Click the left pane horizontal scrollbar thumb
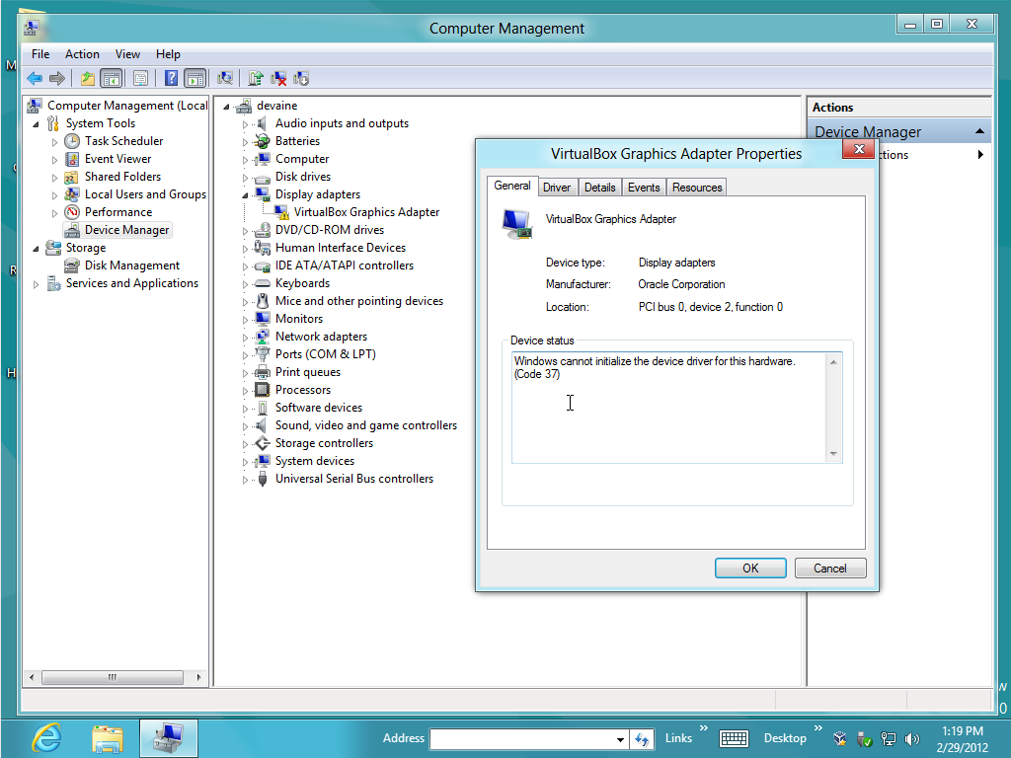 point(113,677)
